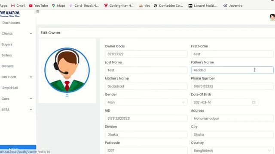Click the Date Of Birth field
275x154 pixels.
point(224,102)
